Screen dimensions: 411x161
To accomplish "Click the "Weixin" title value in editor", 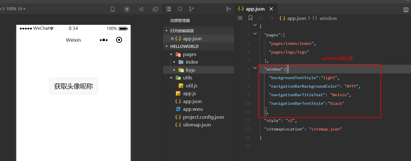I will [339, 95].
